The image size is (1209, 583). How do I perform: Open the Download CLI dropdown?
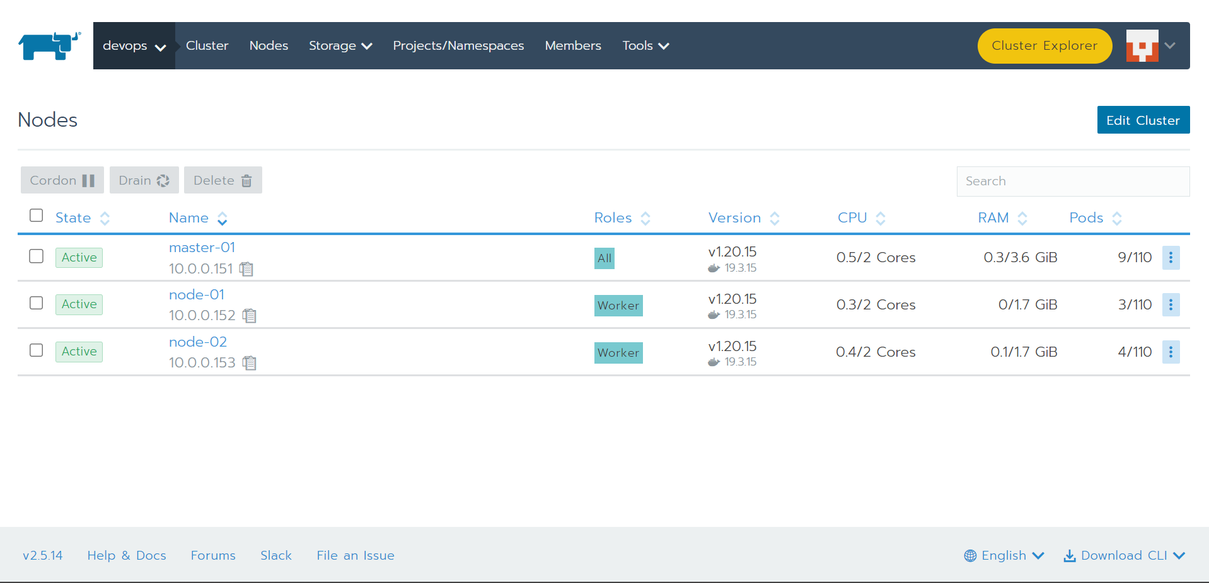pos(1125,555)
